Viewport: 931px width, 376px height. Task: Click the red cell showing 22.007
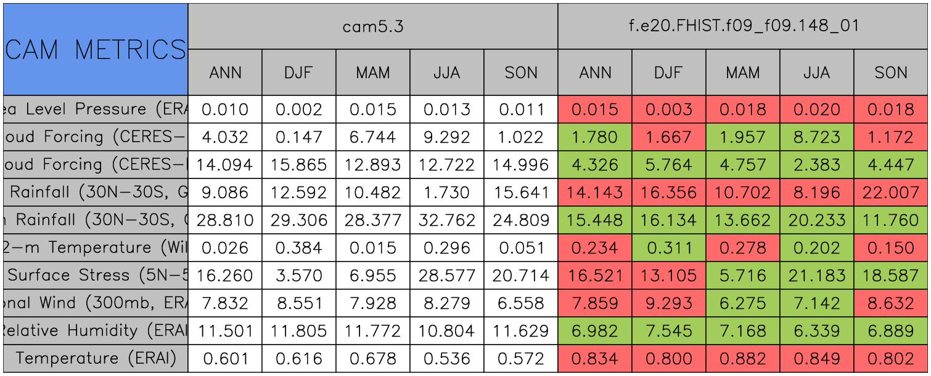pos(891,193)
